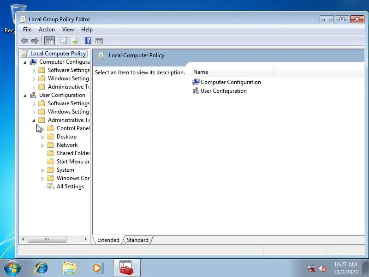This screenshot has height=277, width=369.
Task: Select User Configuration label in the Name list
Action: 224,90
